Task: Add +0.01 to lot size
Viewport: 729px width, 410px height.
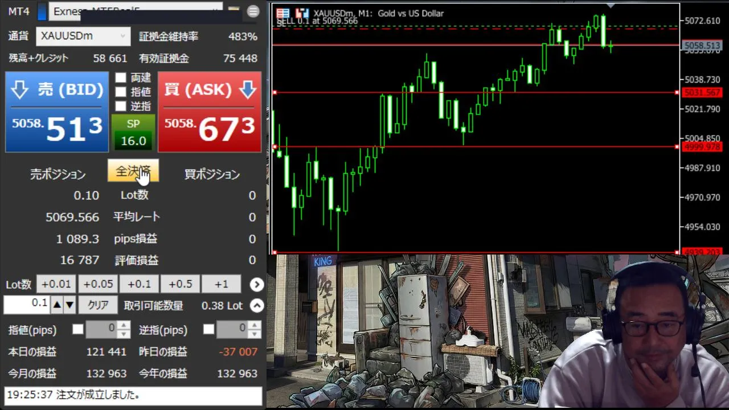Action: [56, 284]
